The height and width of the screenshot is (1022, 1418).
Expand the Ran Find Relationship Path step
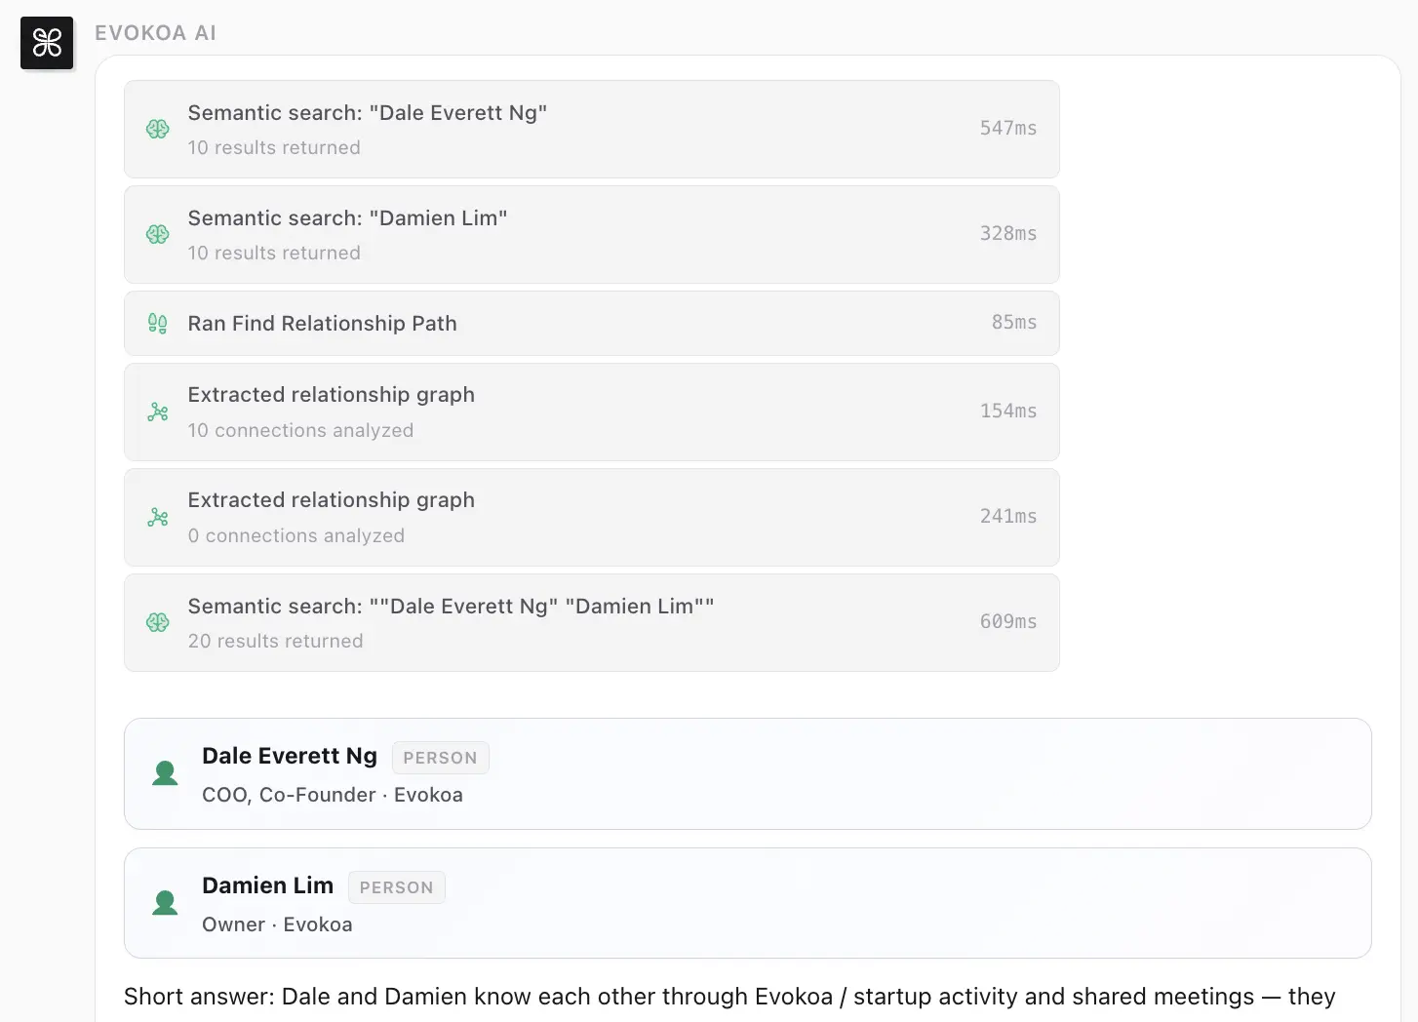[591, 323]
